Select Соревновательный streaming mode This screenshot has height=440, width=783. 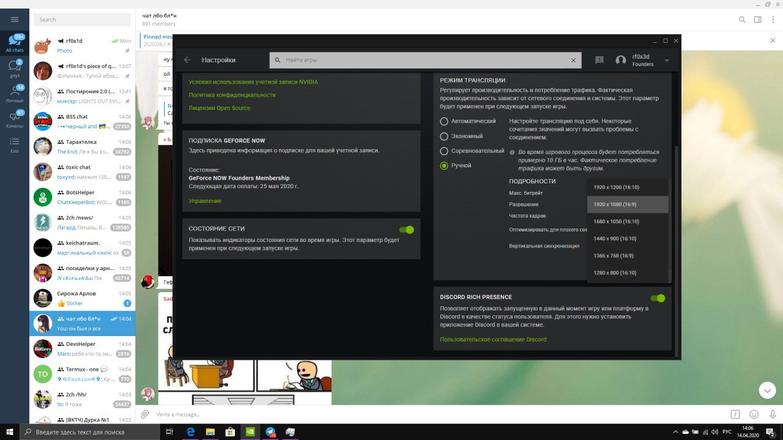(x=444, y=151)
